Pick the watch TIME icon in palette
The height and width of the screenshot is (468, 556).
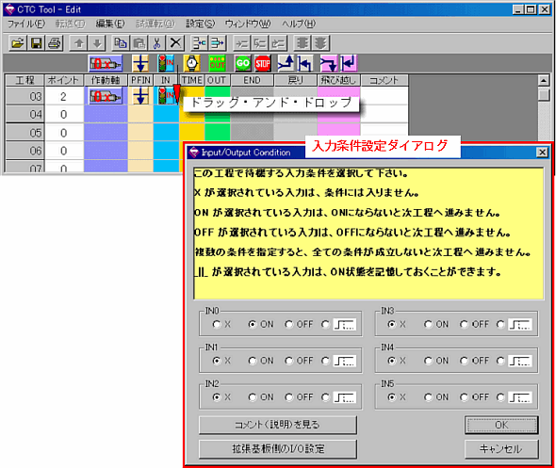pyautogui.click(x=192, y=64)
